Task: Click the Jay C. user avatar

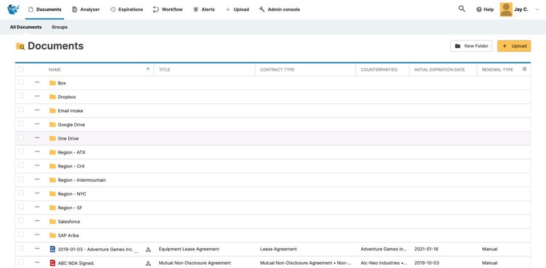Action: point(506,10)
